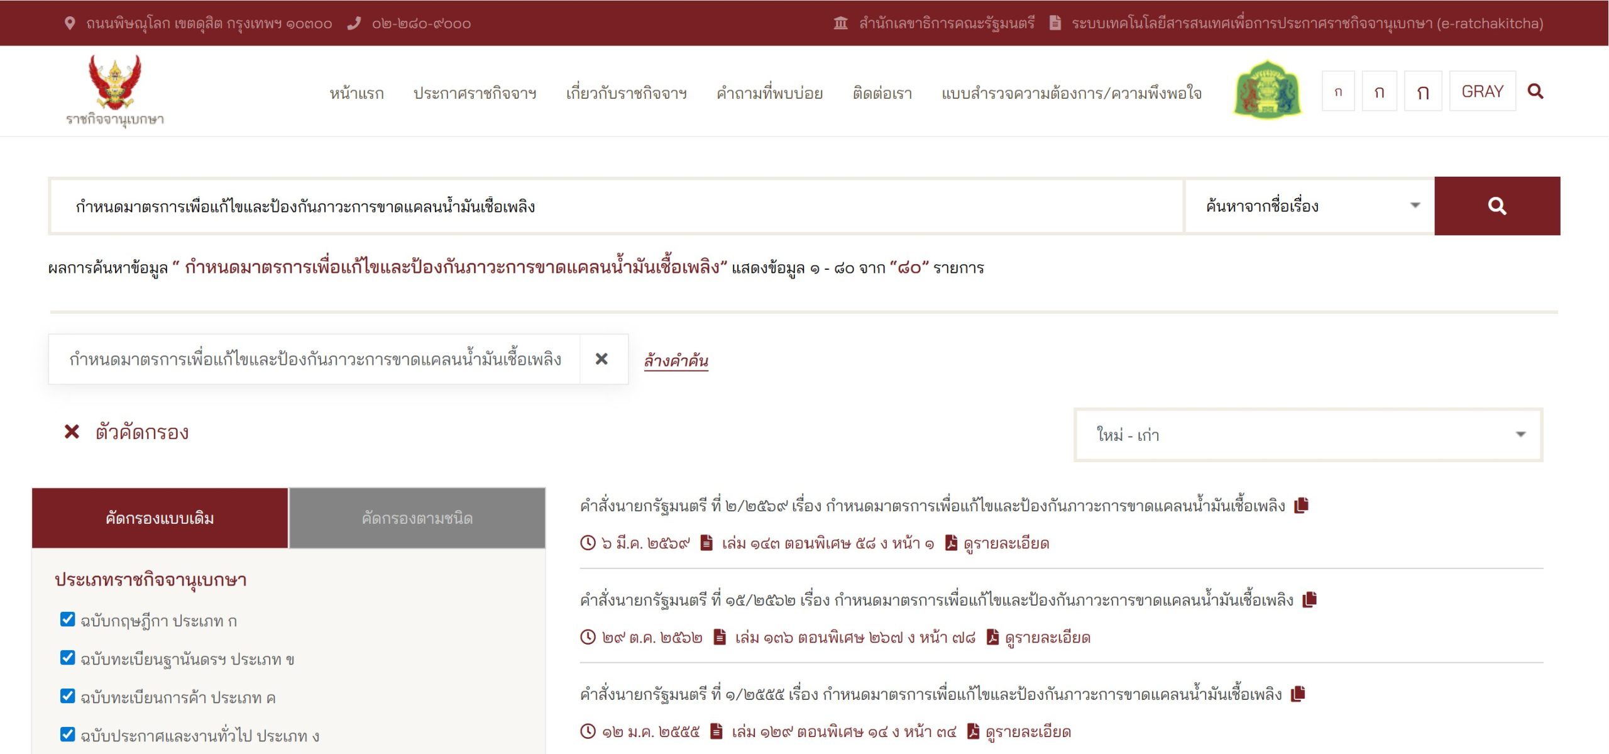Click the red X to close ตัวคัดกรอง filters
This screenshot has height=754, width=1609.
(x=71, y=432)
